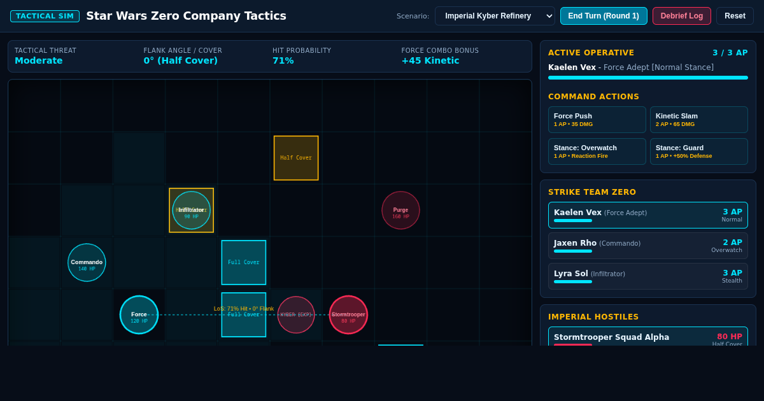This screenshot has width=764, height=401.
Task: Select the Commando unit token
Action: (87, 262)
